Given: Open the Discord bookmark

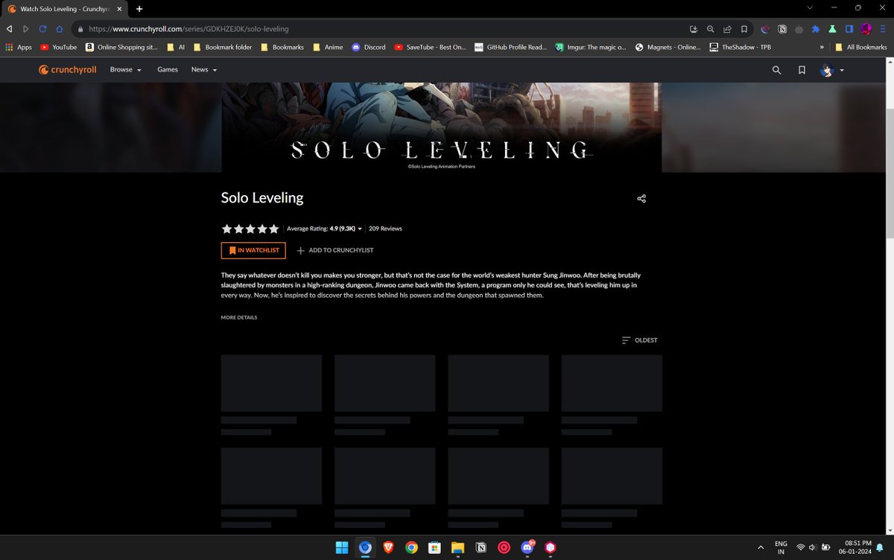Looking at the screenshot, I should (x=369, y=47).
